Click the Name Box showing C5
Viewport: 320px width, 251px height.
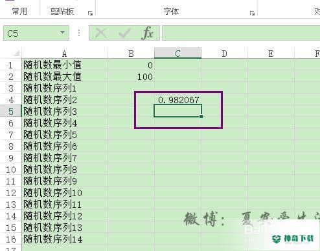(36, 33)
